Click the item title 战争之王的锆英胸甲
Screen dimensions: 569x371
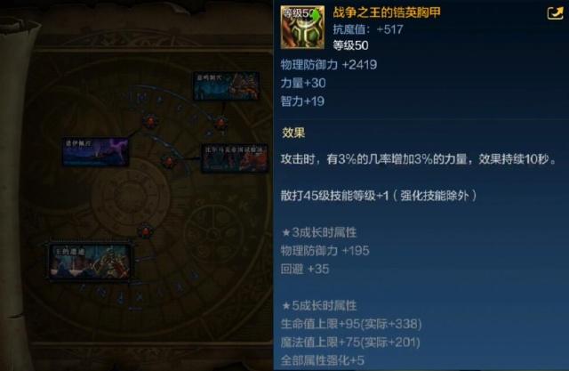pyautogui.click(x=387, y=12)
